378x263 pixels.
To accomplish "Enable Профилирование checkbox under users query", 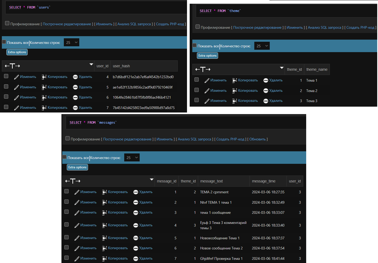I will click(x=7, y=23).
